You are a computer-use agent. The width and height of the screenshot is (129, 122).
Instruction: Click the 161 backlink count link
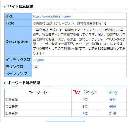click(x=36, y=67)
